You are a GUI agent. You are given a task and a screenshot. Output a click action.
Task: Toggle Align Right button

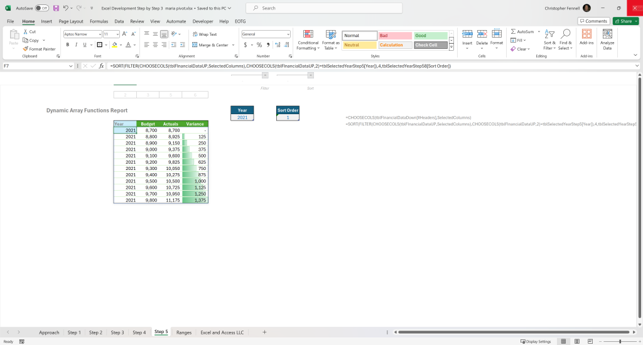coord(164,45)
